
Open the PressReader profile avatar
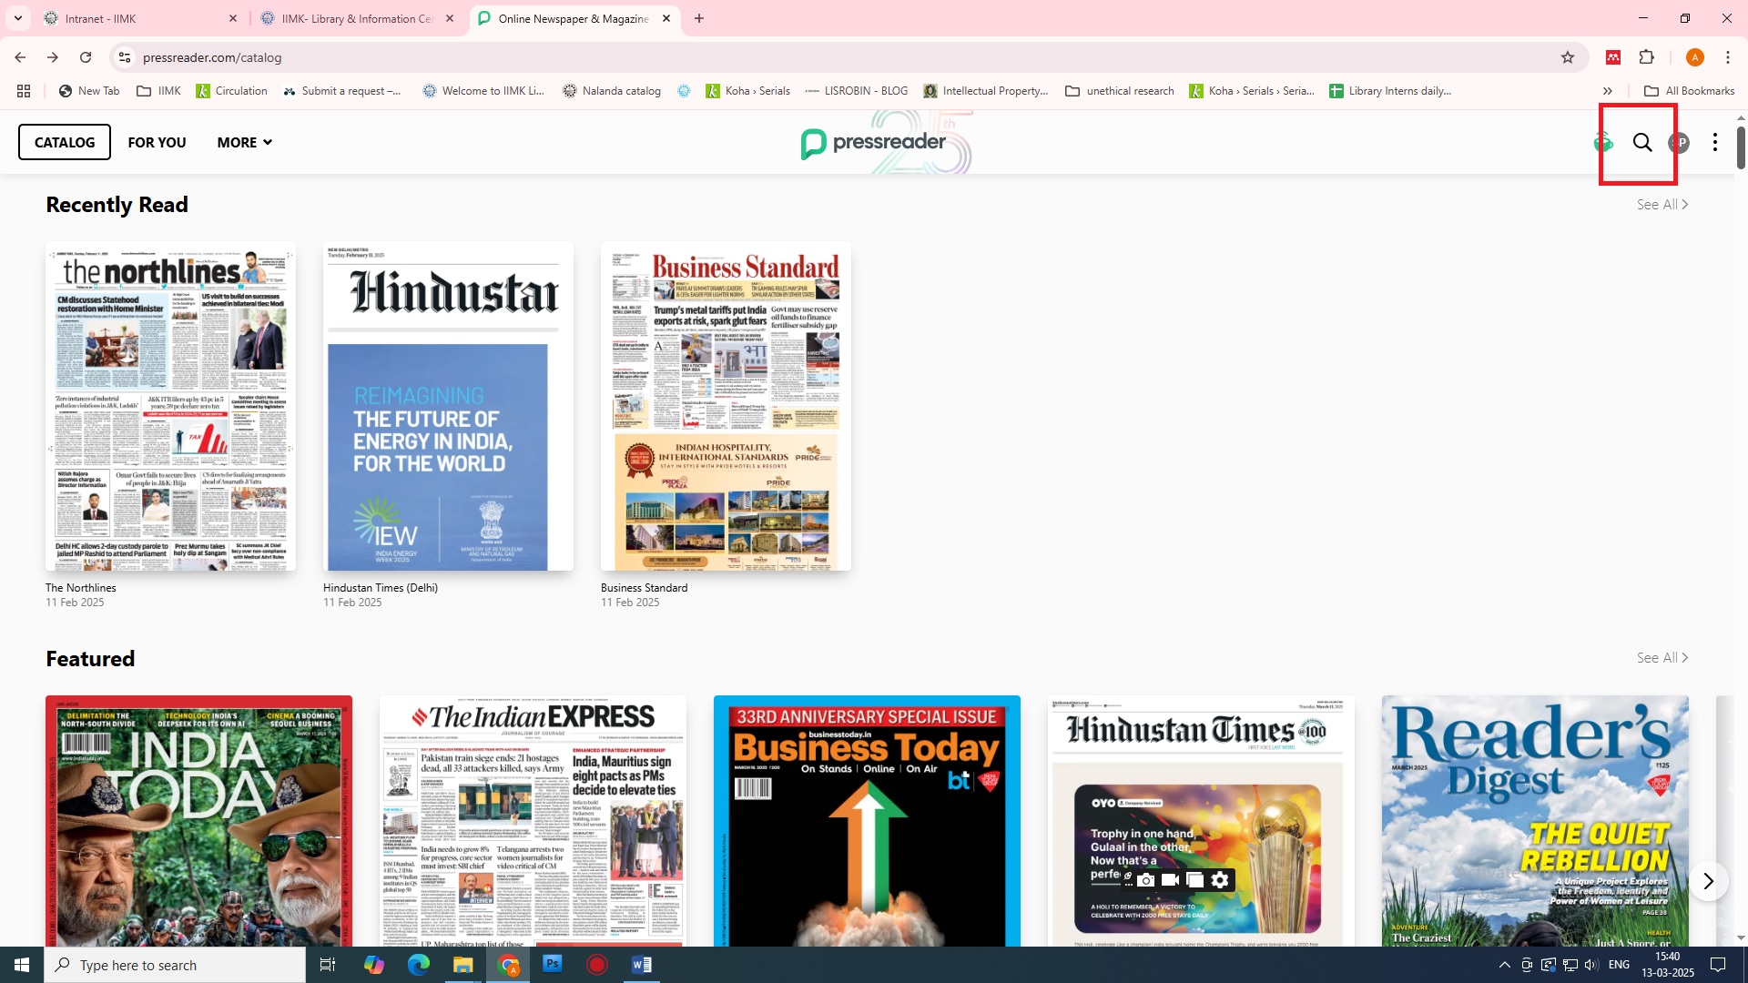tap(1679, 143)
